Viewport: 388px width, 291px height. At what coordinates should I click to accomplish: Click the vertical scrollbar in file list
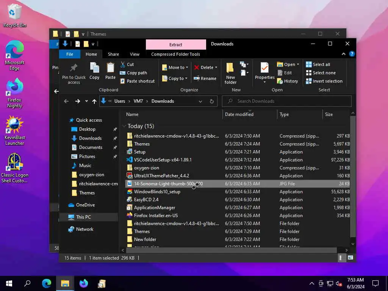(353, 176)
